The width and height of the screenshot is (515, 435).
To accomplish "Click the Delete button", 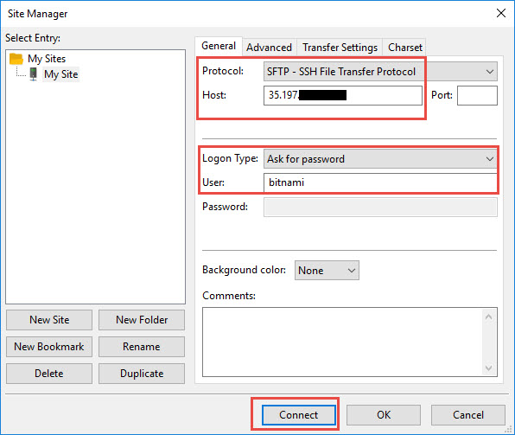I will pos(49,374).
